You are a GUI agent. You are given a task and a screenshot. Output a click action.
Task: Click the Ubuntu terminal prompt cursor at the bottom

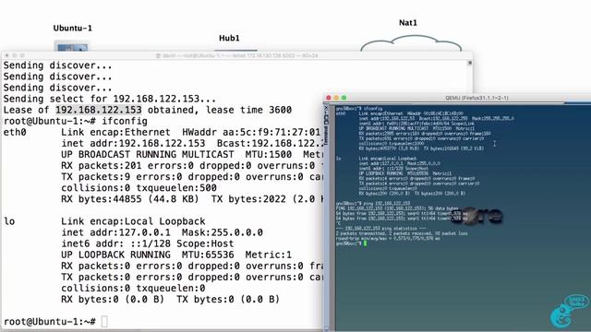coord(104,322)
